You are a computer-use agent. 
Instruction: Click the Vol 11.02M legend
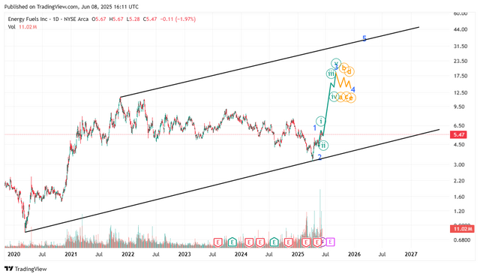click(x=22, y=27)
